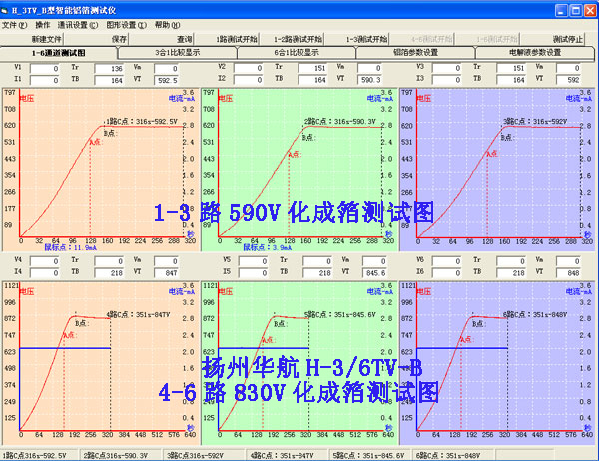The width and height of the screenshot is (599, 461).
Task: Click the V2 value field
Action: [248, 69]
